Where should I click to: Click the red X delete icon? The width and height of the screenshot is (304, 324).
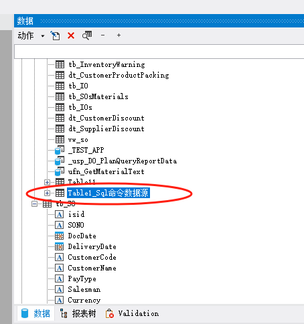click(71, 35)
